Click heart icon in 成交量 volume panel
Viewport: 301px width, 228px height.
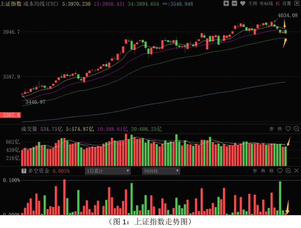pos(288,129)
